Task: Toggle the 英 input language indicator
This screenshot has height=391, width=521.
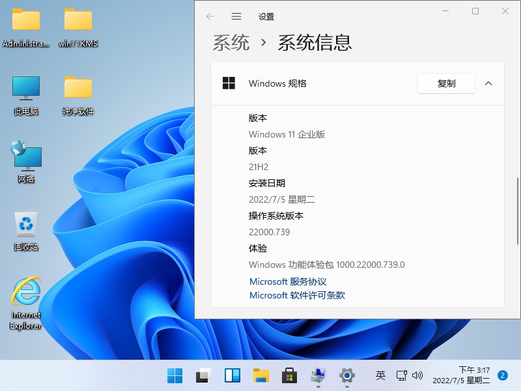Action: click(381, 375)
